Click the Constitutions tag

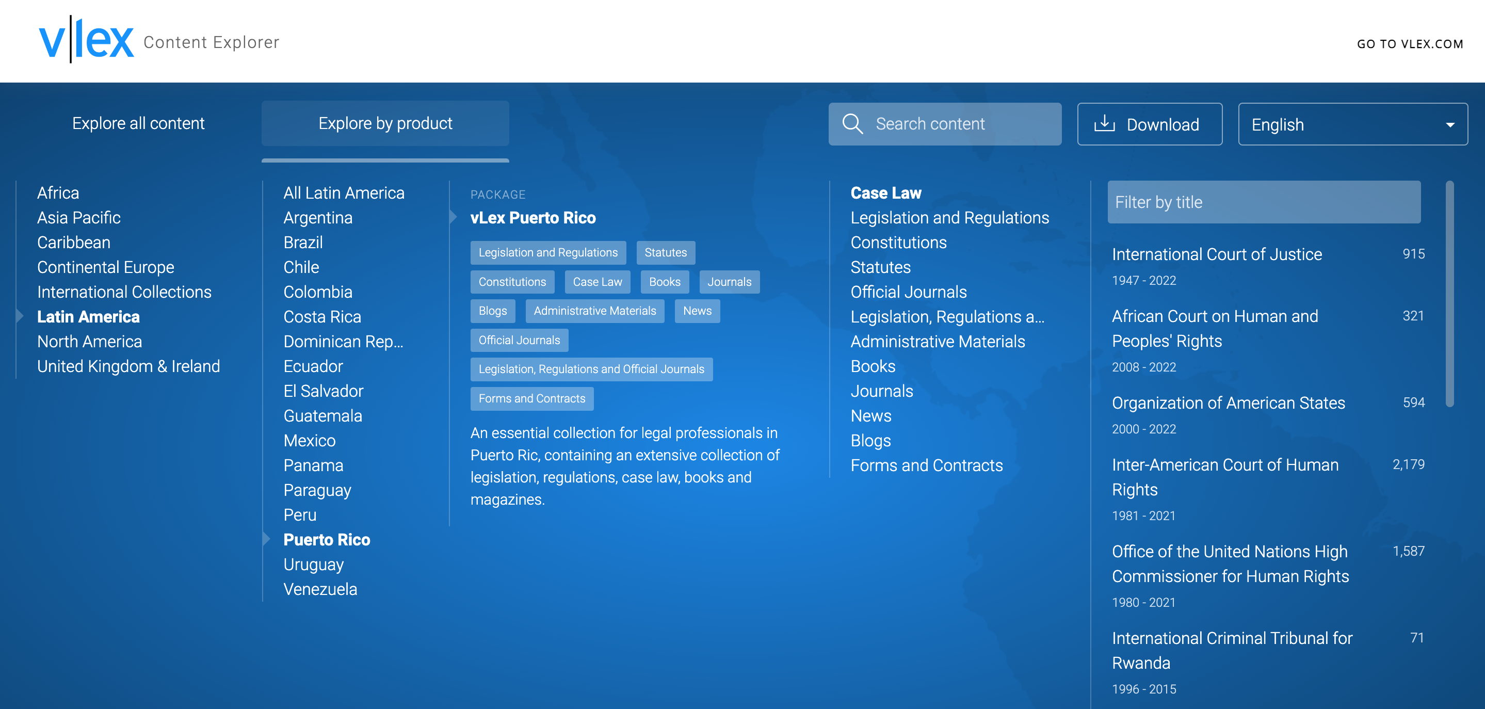512,282
